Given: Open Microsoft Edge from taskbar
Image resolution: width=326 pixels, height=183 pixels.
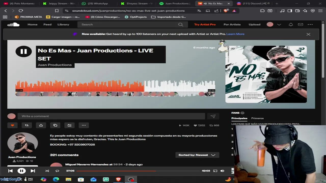Looking at the screenshot, I should click(x=56, y=179).
